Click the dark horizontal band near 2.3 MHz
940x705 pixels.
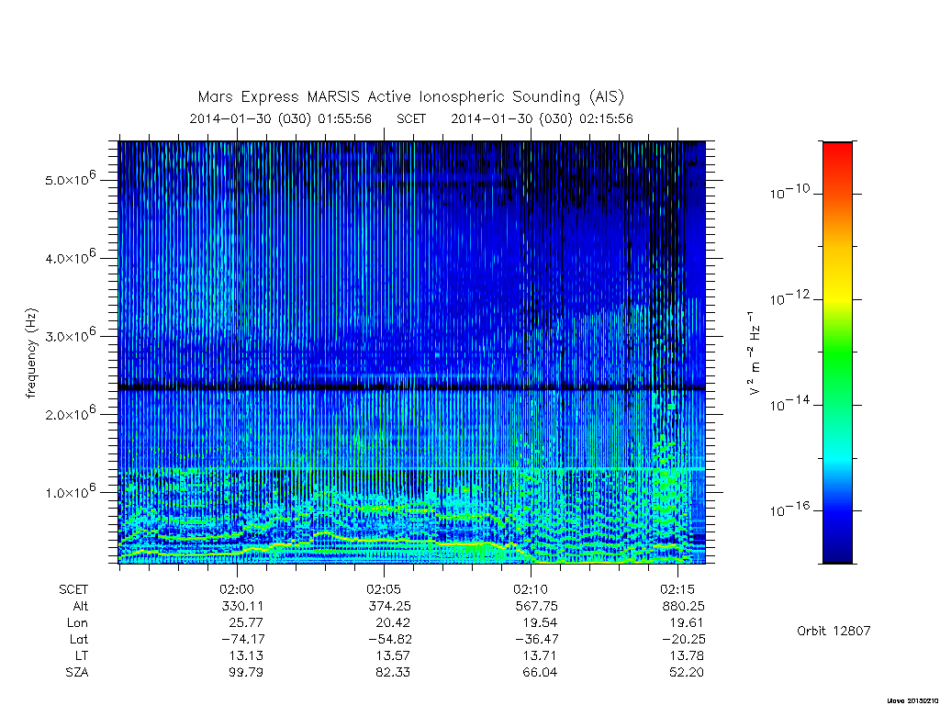click(412, 388)
